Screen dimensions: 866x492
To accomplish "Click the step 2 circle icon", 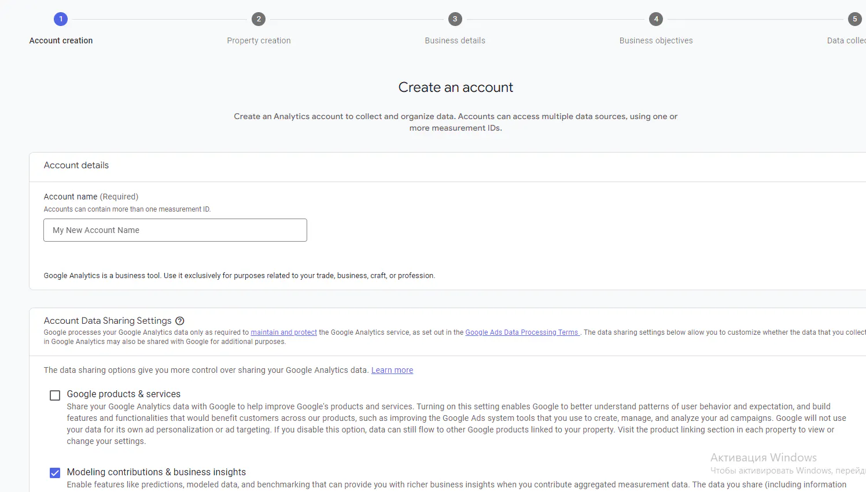I will pyautogui.click(x=259, y=19).
